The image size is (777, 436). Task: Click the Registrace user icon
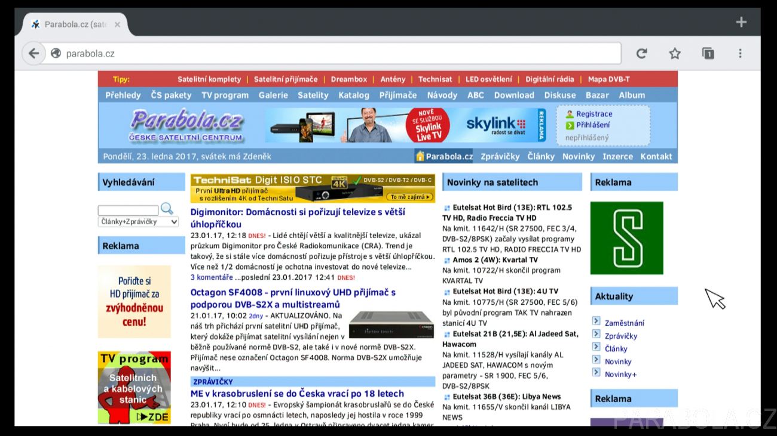tap(570, 114)
